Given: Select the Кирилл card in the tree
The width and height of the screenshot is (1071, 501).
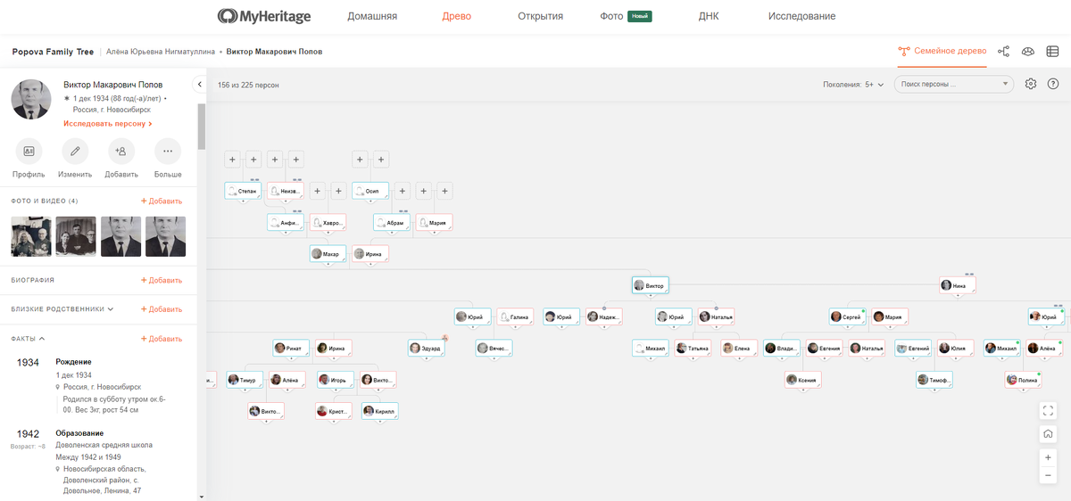Looking at the screenshot, I should coord(379,412).
